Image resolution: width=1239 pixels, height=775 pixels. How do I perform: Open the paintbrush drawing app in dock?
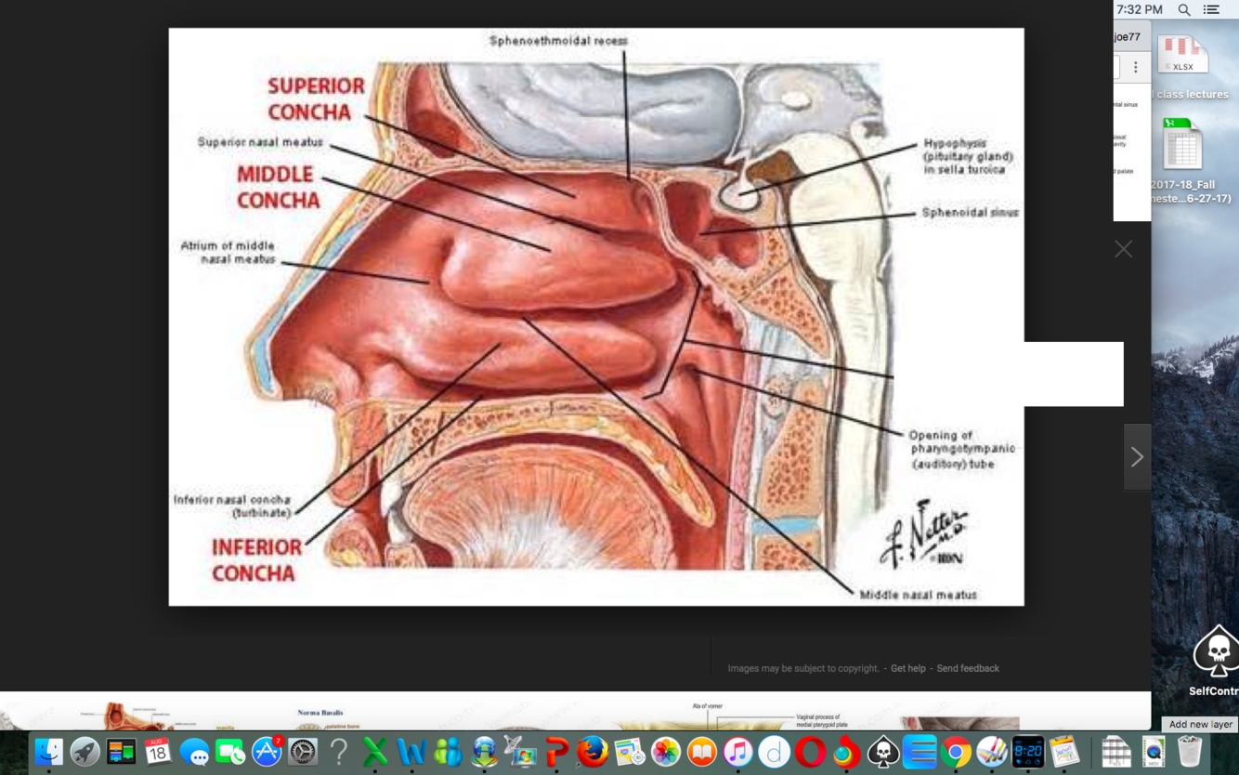point(992,751)
